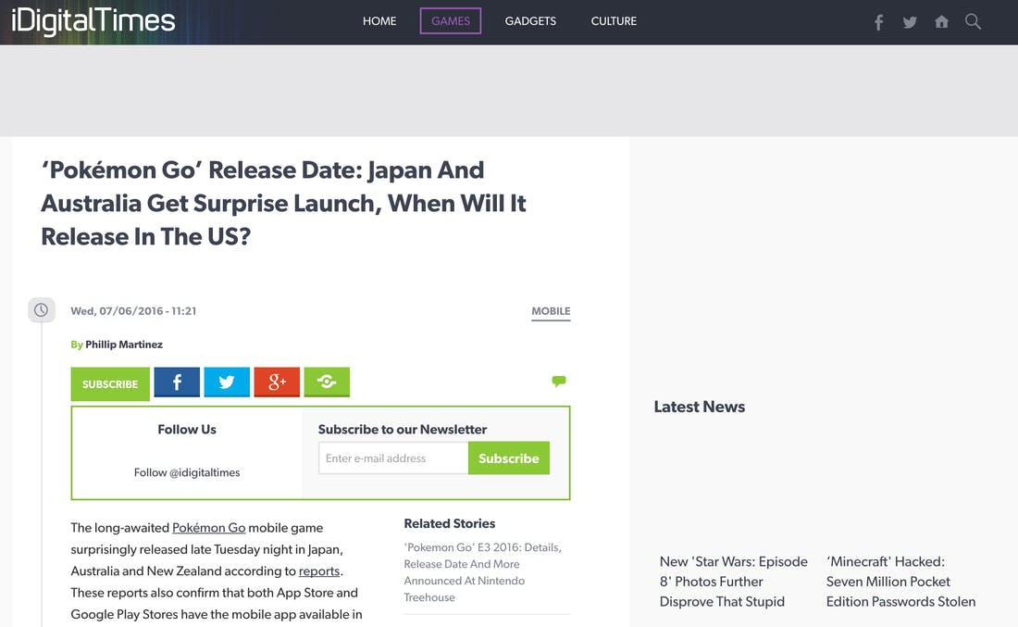Follow @idigitaltimes link
Viewport: 1018px width, 627px height.
(187, 472)
